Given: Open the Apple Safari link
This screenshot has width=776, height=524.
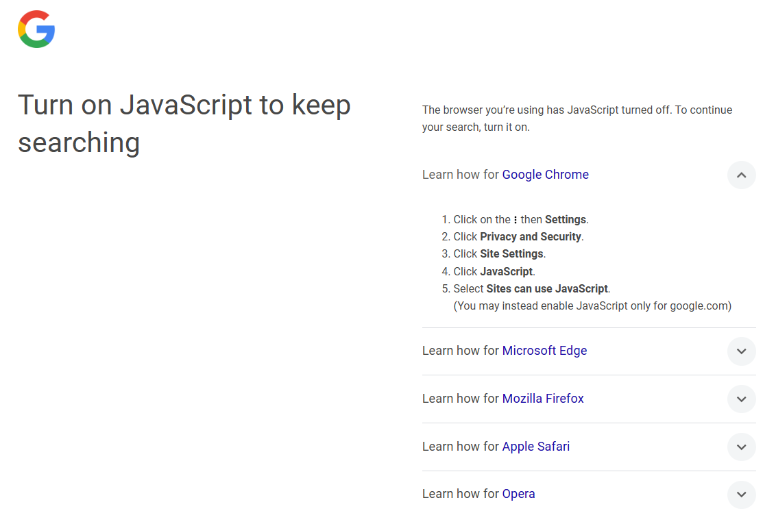Looking at the screenshot, I should pyautogui.click(x=535, y=447).
